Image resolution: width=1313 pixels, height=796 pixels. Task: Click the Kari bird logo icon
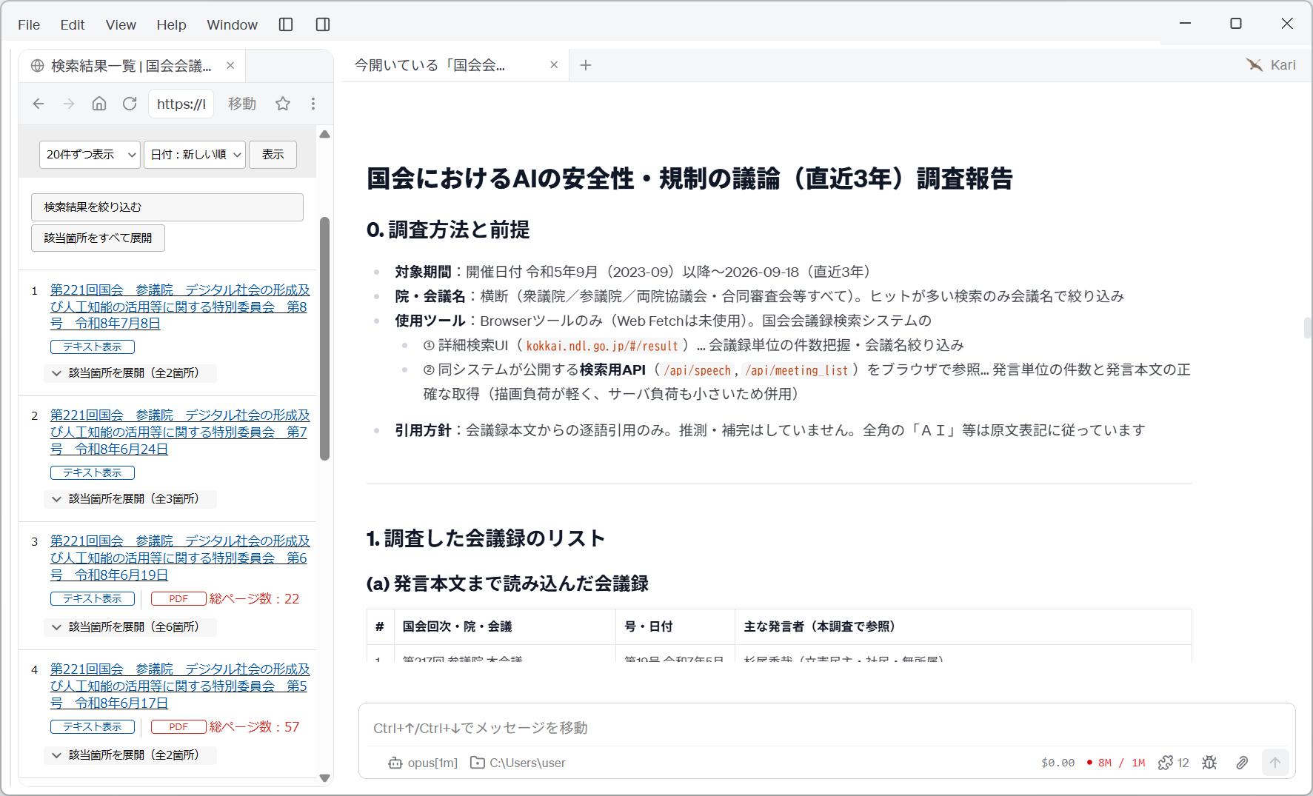tap(1254, 65)
